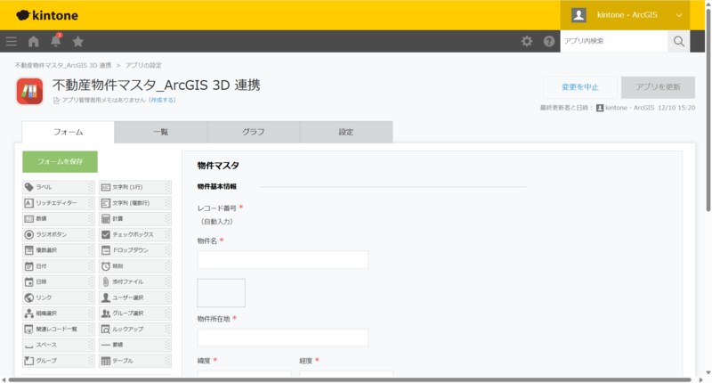
Task: Click the レコード番号 field label
Action: [217, 208]
